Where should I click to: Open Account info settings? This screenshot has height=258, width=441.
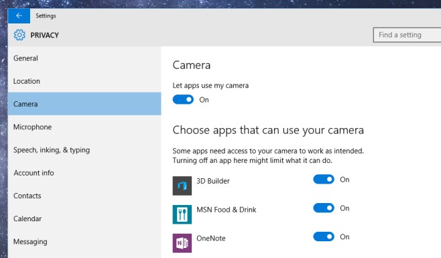[84, 173]
